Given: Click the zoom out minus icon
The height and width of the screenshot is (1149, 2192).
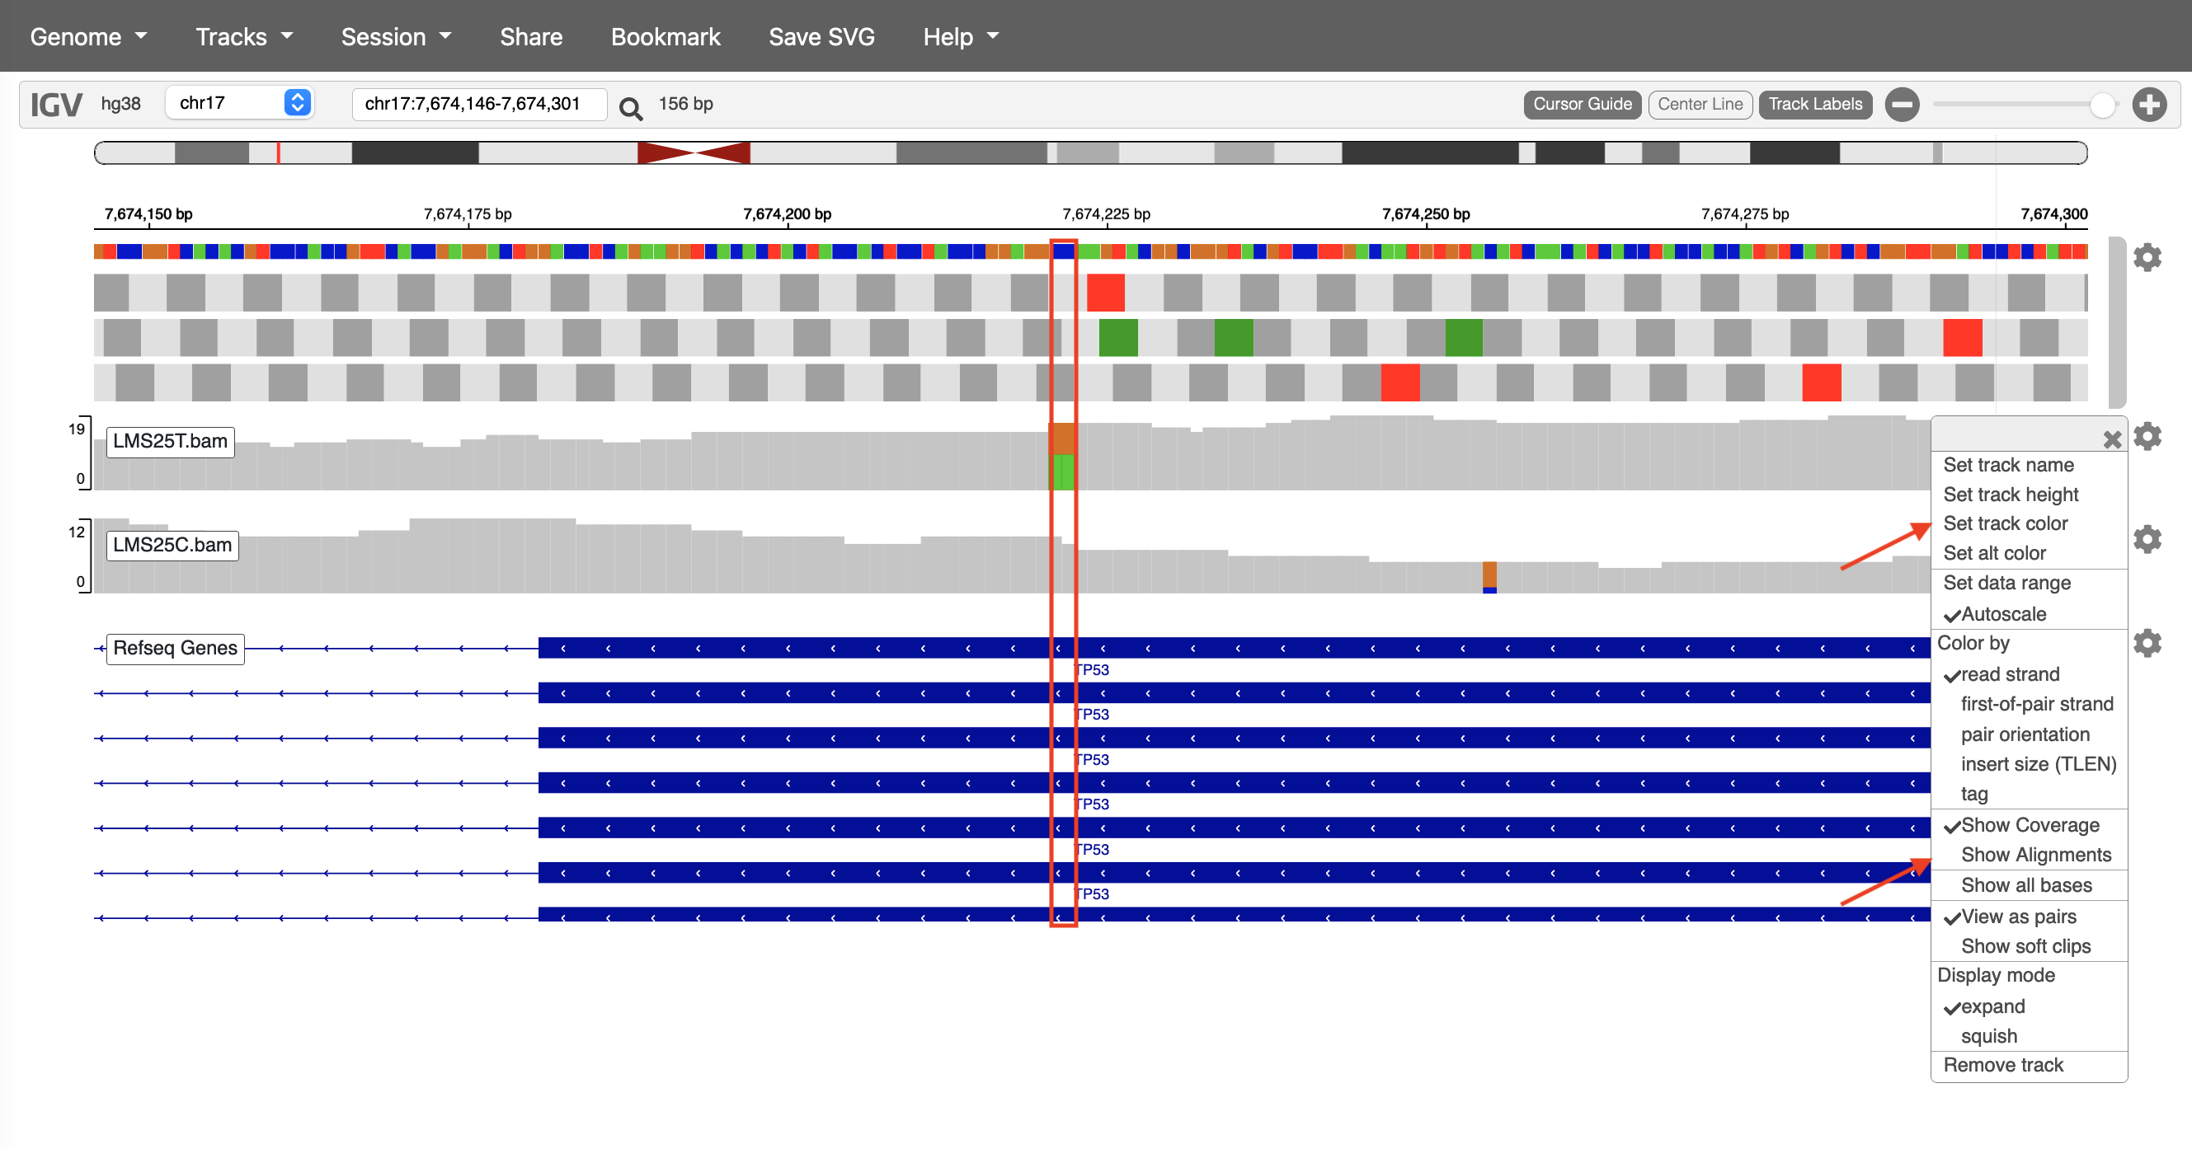Looking at the screenshot, I should tap(1902, 105).
